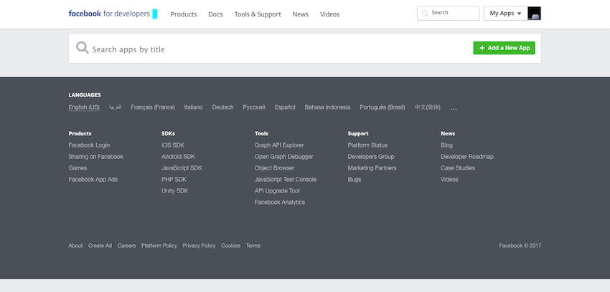Open the Developer Roadmap link
Screen dimensions: 610x292
(467, 157)
